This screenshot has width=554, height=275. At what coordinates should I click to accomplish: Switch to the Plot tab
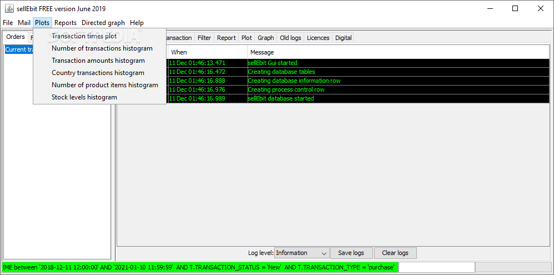(246, 38)
